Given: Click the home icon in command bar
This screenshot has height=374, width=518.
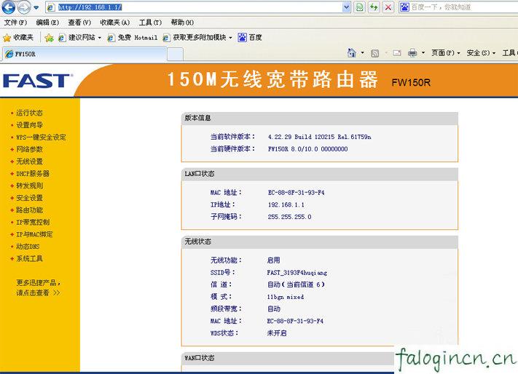Looking at the screenshot, I should click(x=352, y=53).
